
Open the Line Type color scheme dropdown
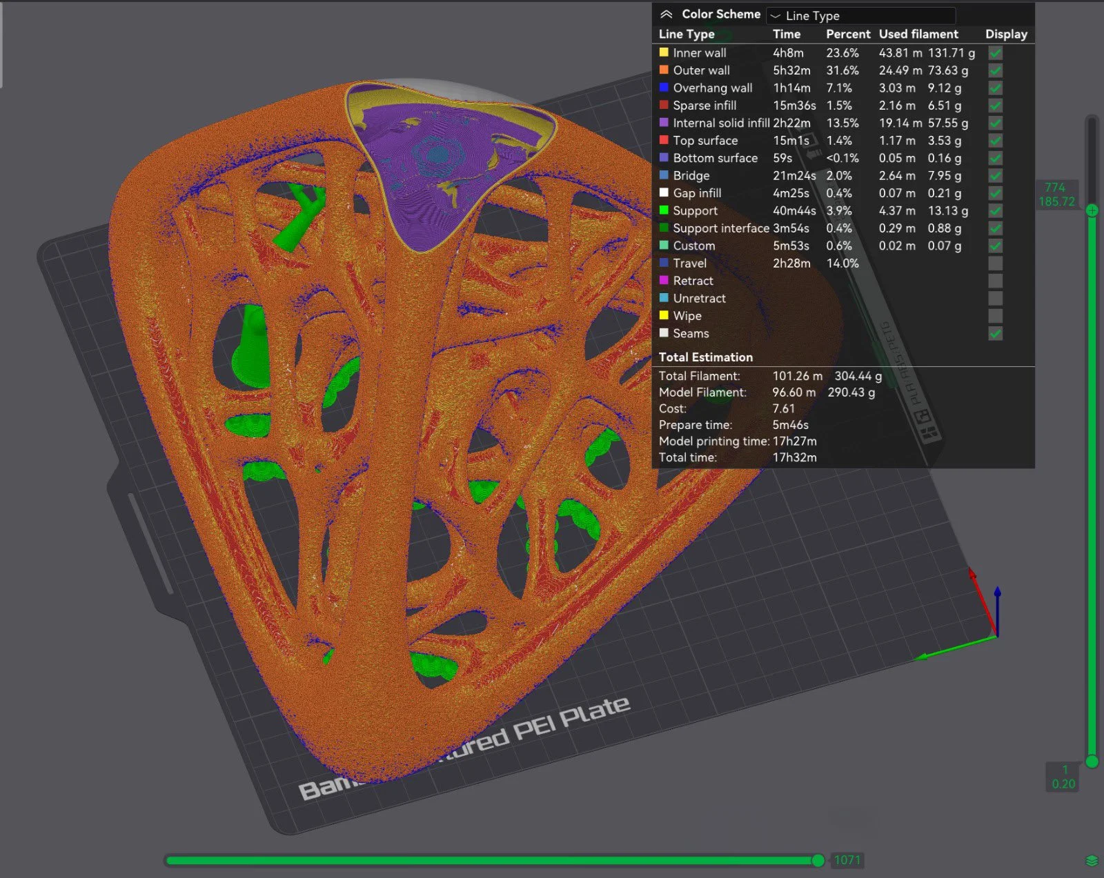click(860, 15)
